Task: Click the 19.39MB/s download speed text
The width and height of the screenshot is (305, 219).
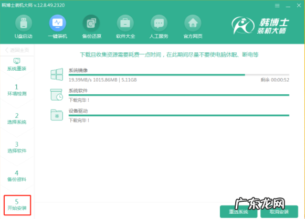Action: (x=80, y=80)
